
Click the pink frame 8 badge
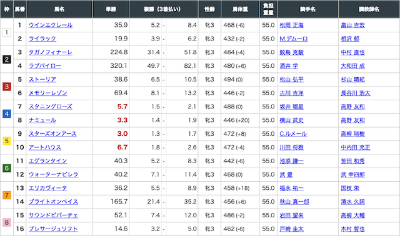click(7, 222)
